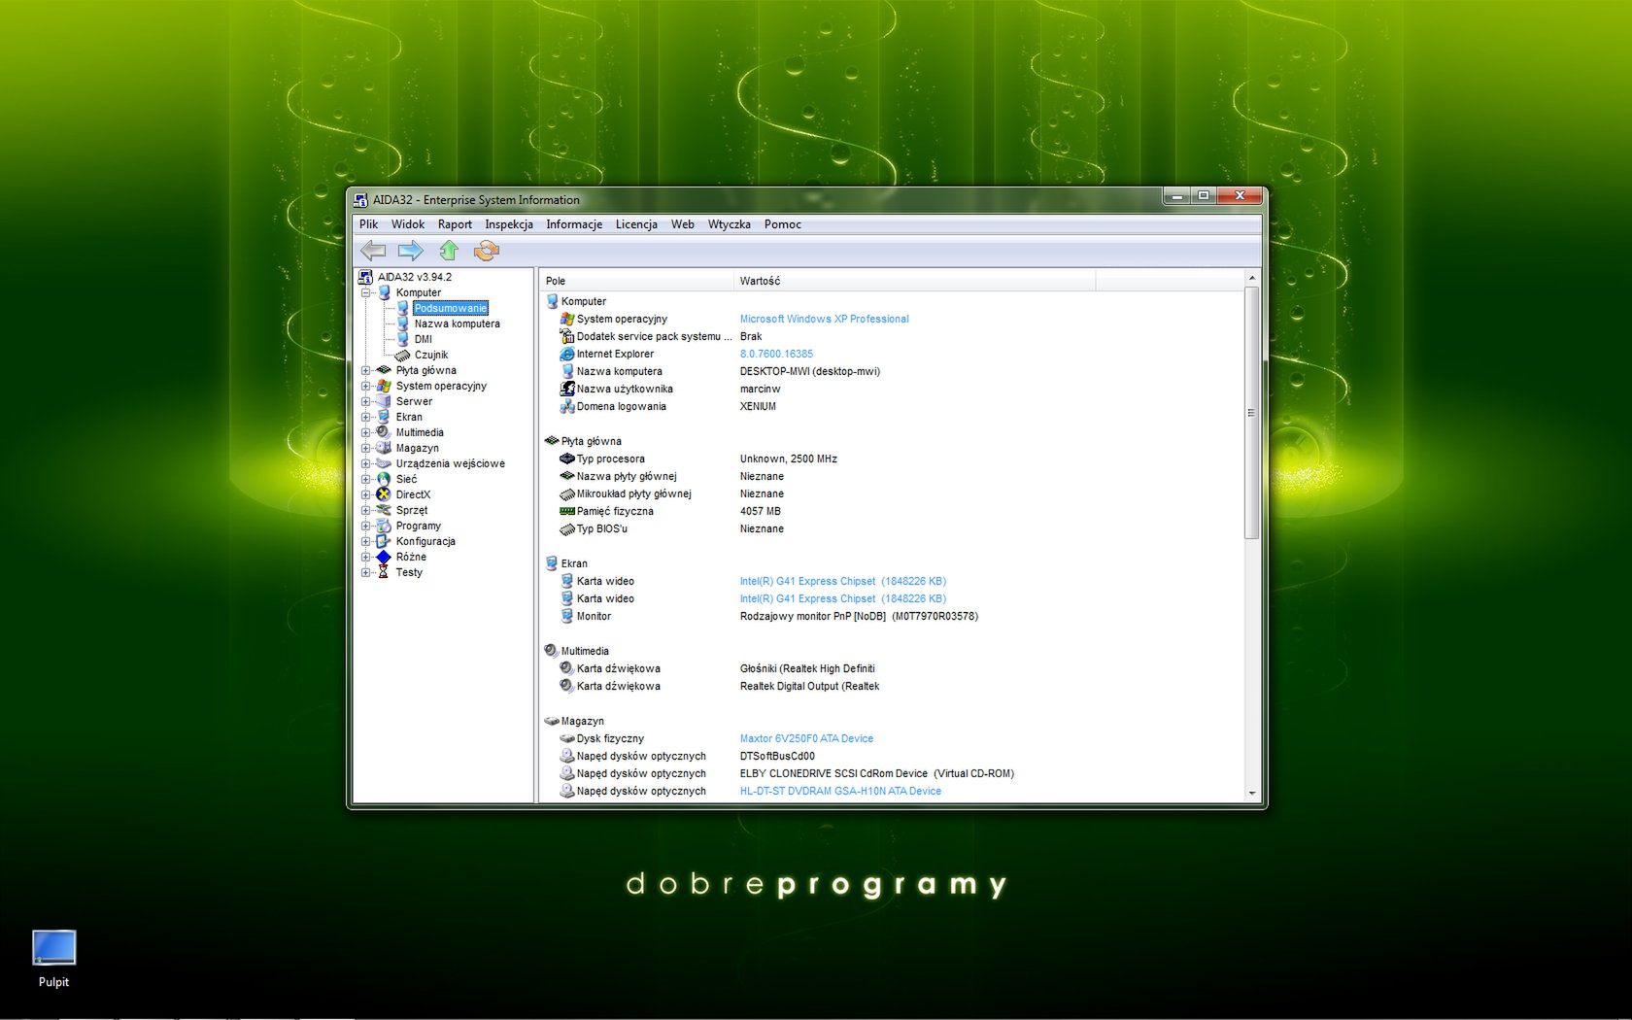Click the Programy tree icon
Screen dimensions: 1632x1020
tap(384, 526)
